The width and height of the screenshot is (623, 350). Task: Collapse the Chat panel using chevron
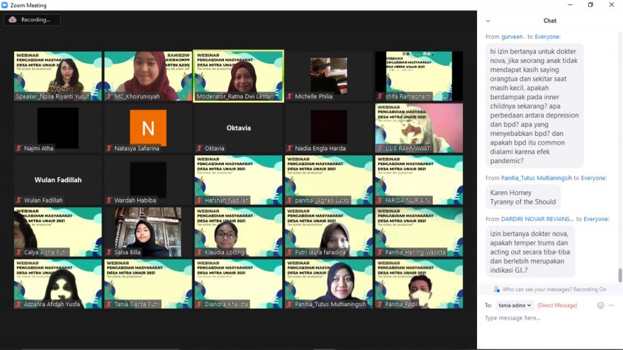tap(488, 21)
